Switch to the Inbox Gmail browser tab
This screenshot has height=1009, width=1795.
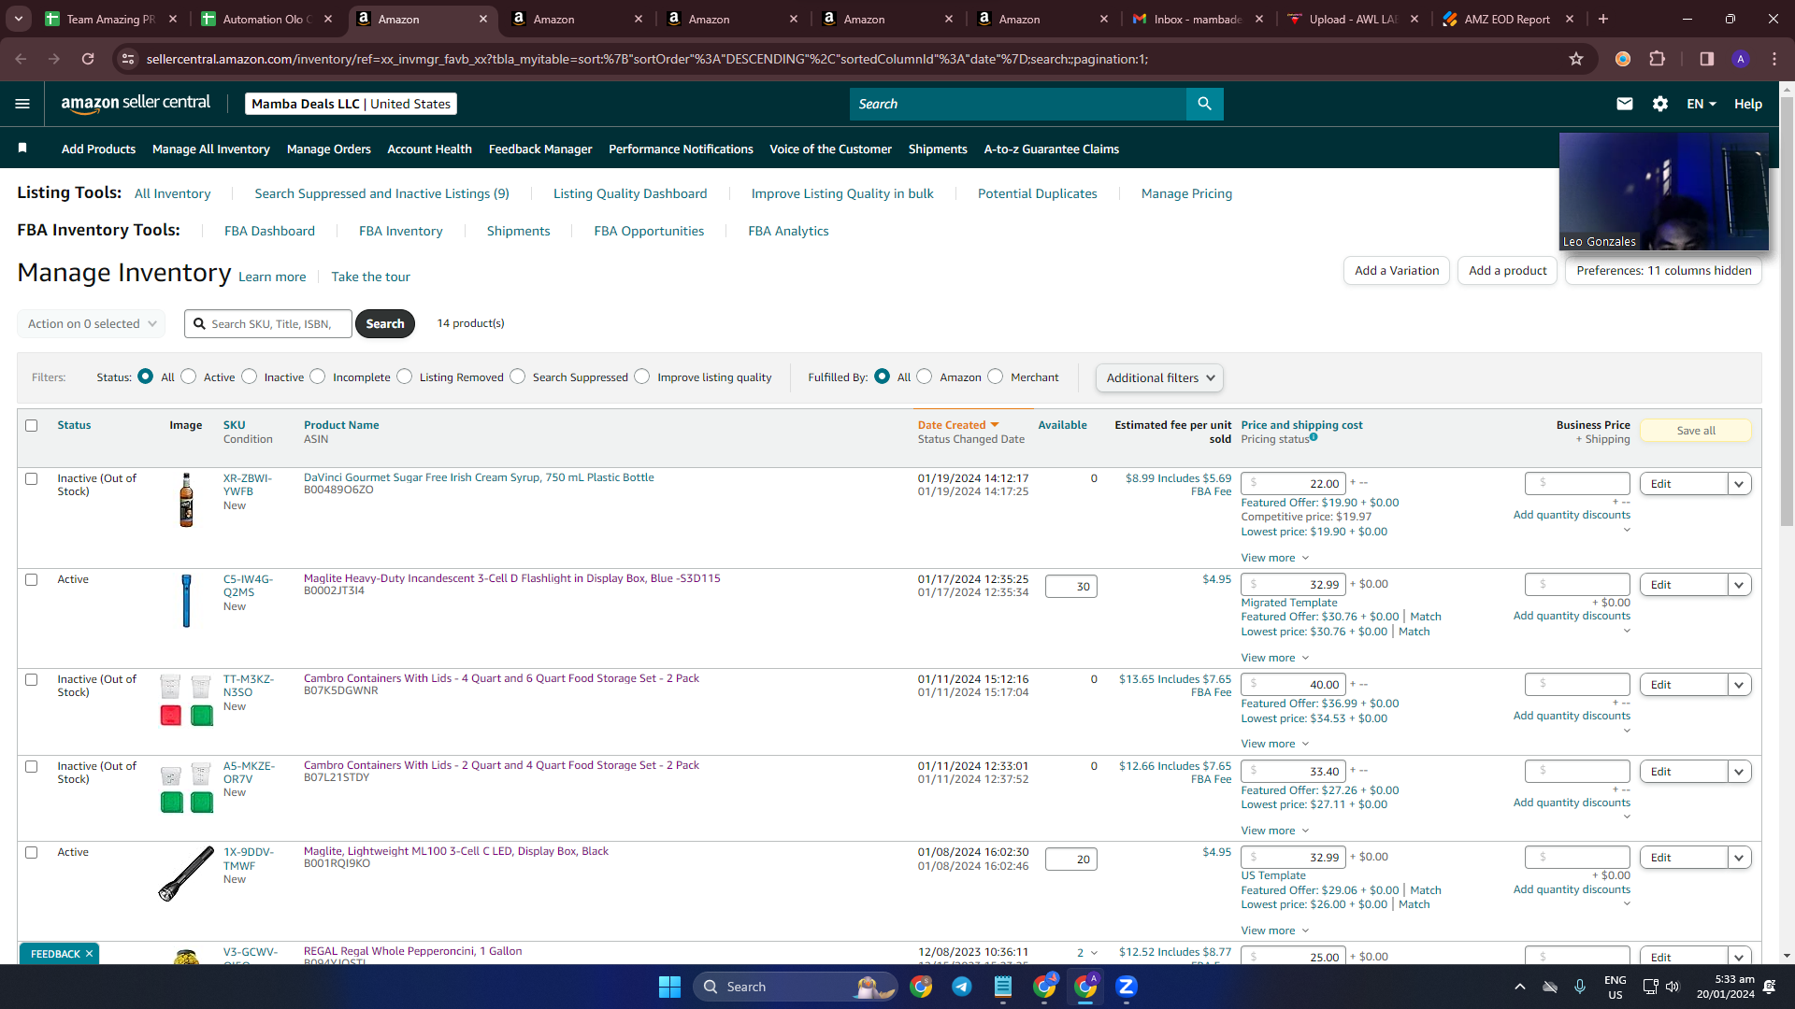[1197, 19]
